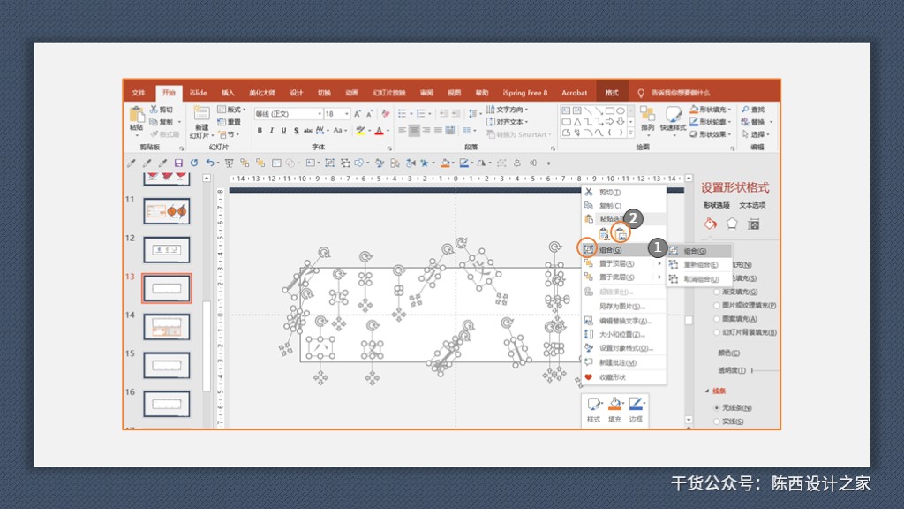This screenshot has height=509, width=904.
Task: Select 渐变填充 (Gradient fill) radio button
Action: [717, 292]
